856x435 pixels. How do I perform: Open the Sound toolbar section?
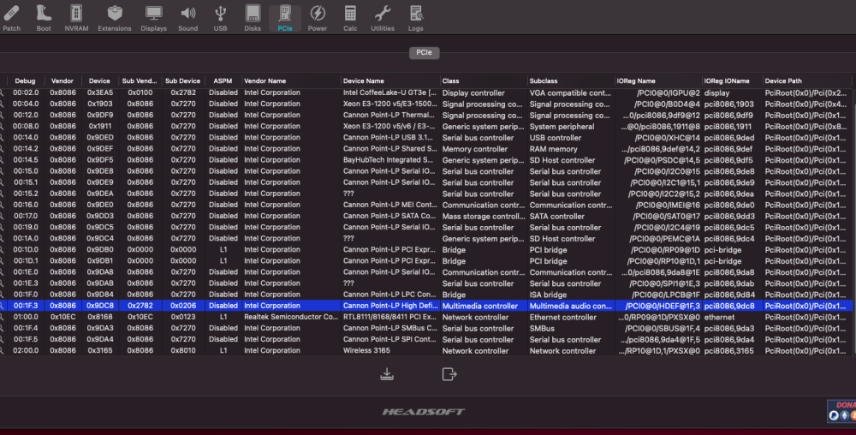pyautogui.click(x=187, y=17)
